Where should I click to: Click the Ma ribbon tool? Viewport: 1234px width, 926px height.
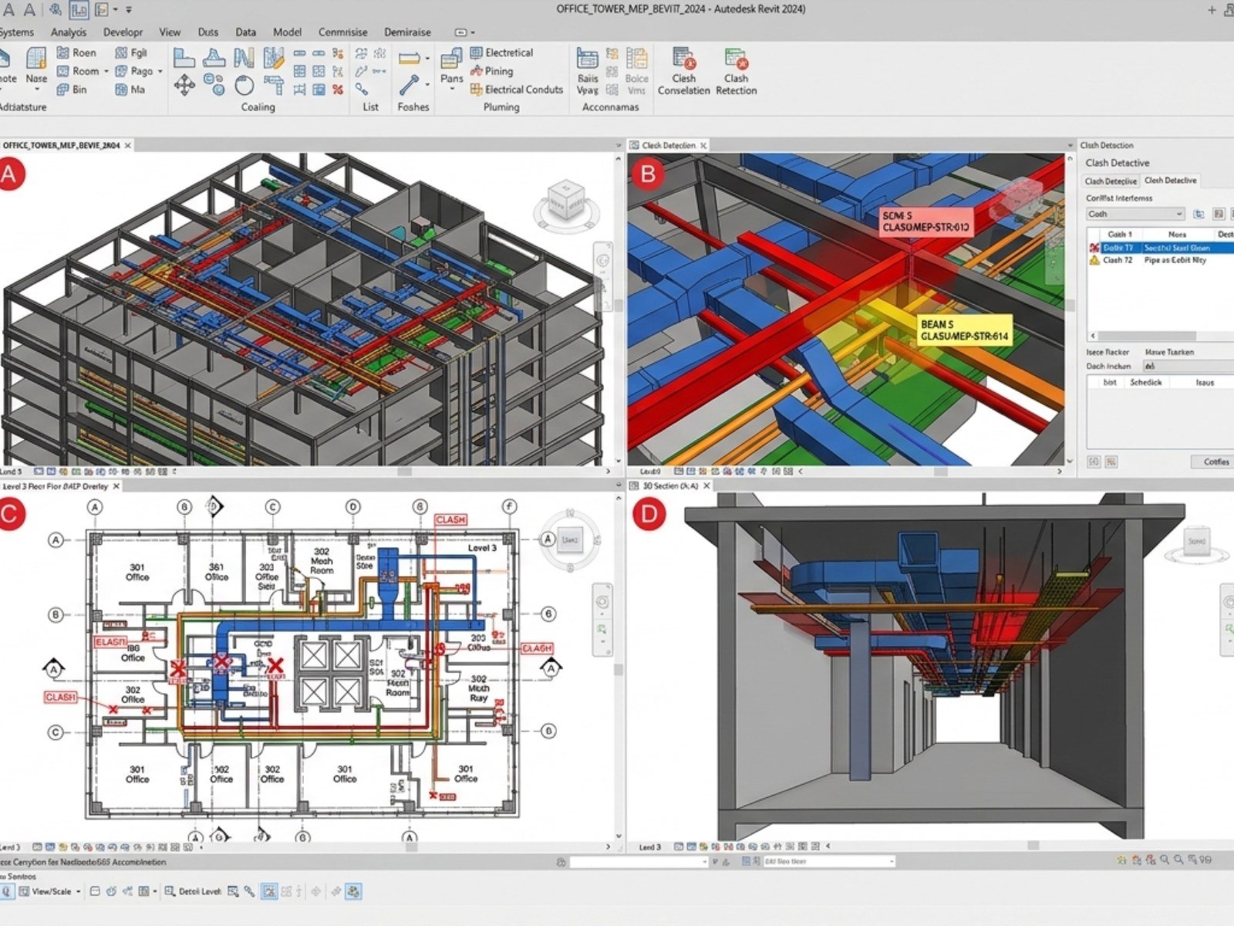pyautogui.click(x=130, y=90)
